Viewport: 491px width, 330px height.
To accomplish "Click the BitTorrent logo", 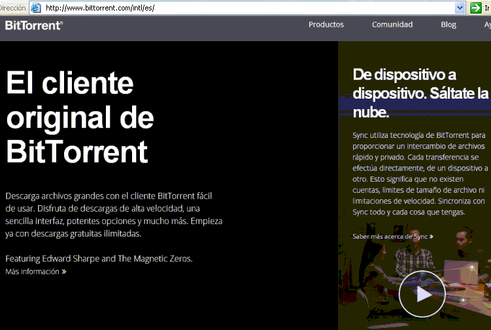I will pyautogui.click(x=34, y=25).
